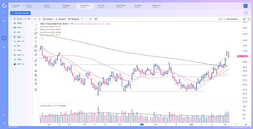Tick the SPY row checkbox
253x129 pixels.
coord(11,46)
